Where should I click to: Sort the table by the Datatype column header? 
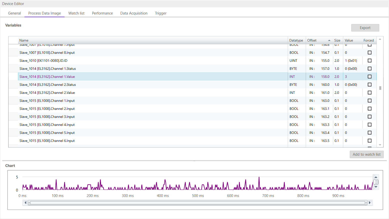click(x=296, y=41)
